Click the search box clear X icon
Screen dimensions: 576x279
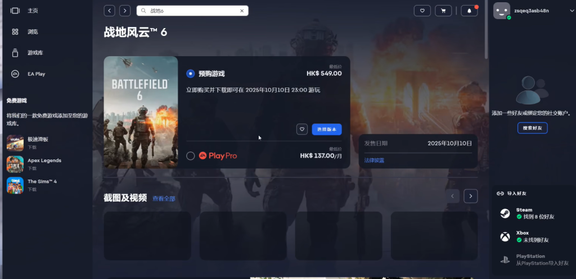click(242, 11)
